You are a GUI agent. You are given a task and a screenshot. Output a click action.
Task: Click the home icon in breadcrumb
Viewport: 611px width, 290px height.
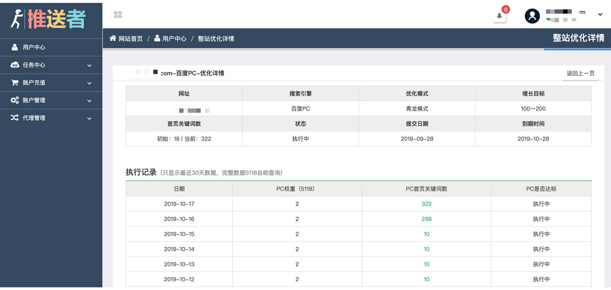pyautogui.click(x=113, y=38)
